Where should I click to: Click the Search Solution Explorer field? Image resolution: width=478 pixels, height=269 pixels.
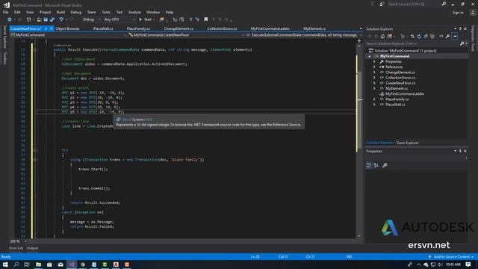tap(412, 43)
